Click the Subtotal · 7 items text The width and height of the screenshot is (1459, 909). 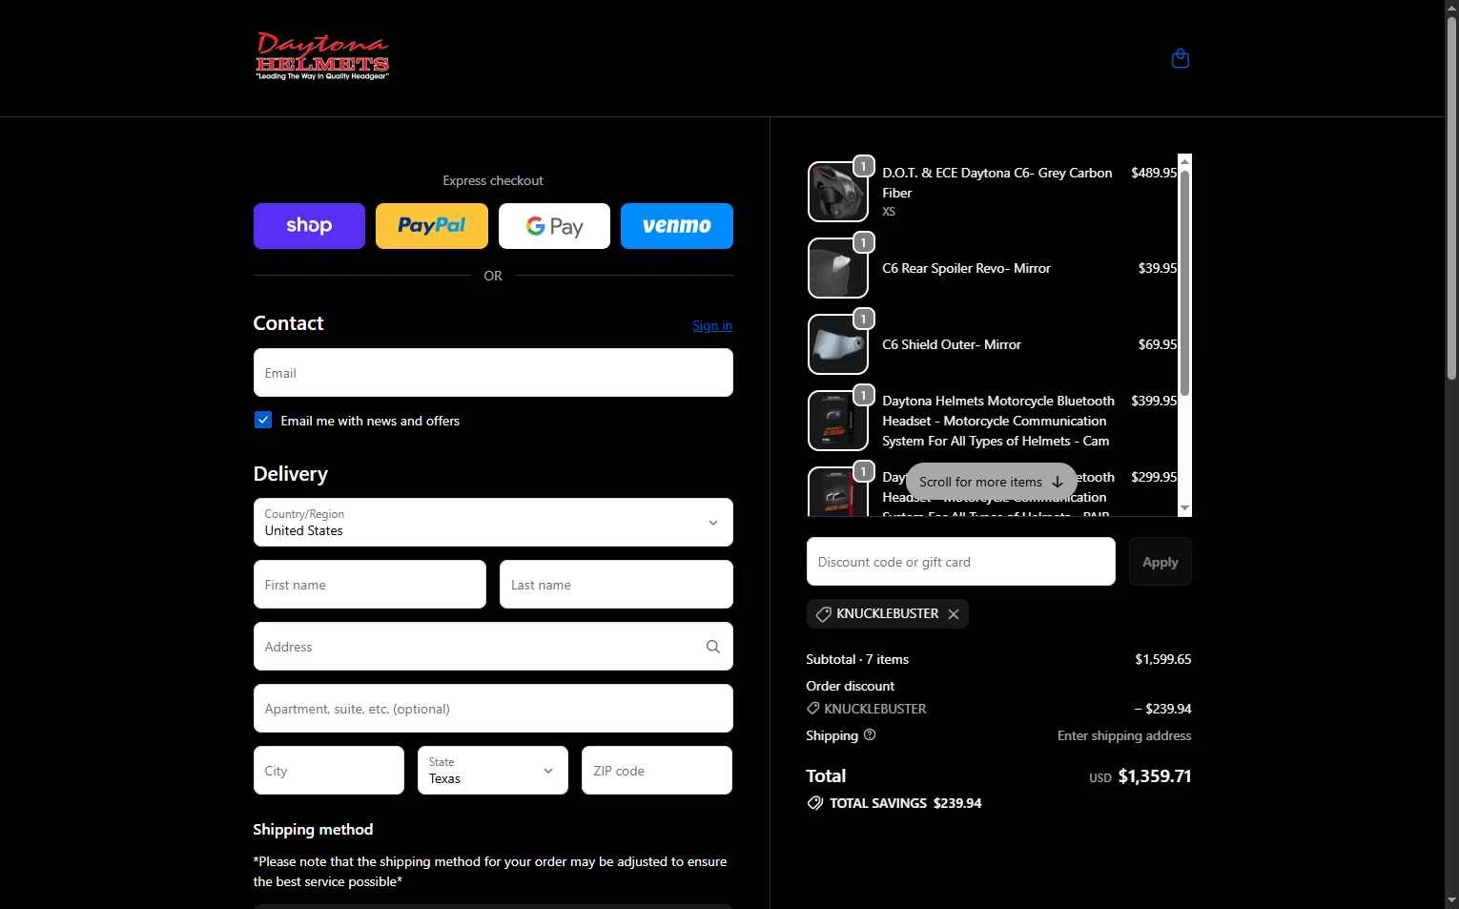[857, 659]
